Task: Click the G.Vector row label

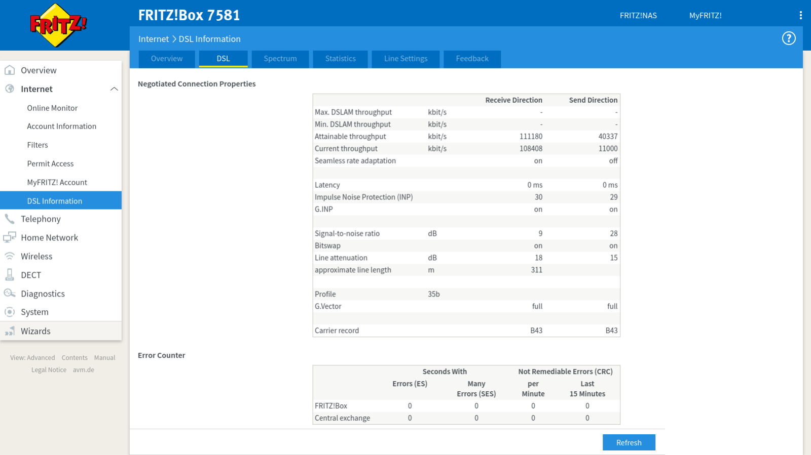Action: (x=328, y=307)
